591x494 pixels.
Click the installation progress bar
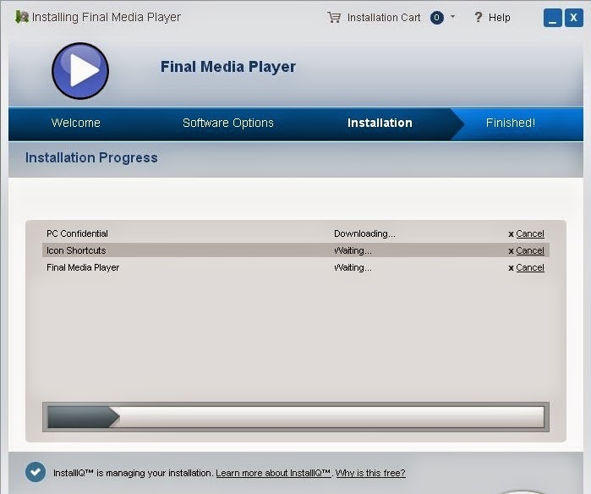pyautogui.click(x=296, y=417)
